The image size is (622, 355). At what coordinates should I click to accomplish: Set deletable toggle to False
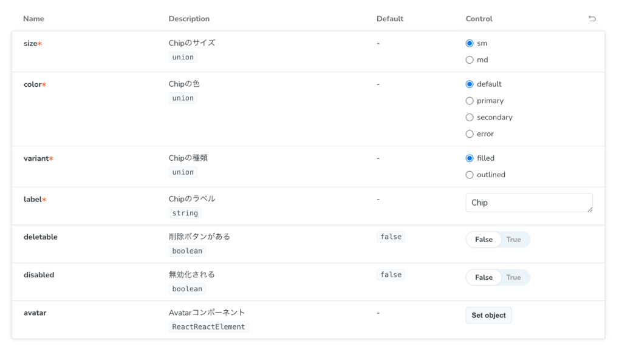pyautogui.click(x=484, y=240)
